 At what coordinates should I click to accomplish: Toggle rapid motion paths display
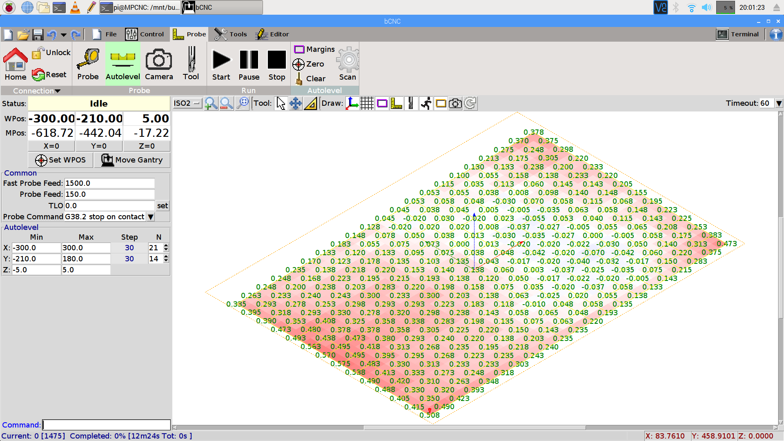(426, 103)
